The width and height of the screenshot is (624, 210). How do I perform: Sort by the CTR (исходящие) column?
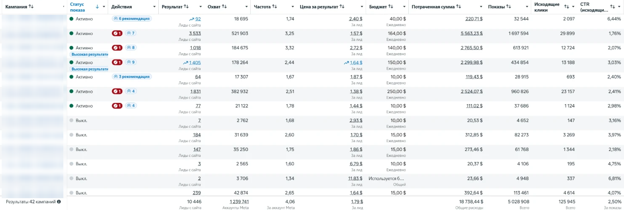[x=612, y=7]
